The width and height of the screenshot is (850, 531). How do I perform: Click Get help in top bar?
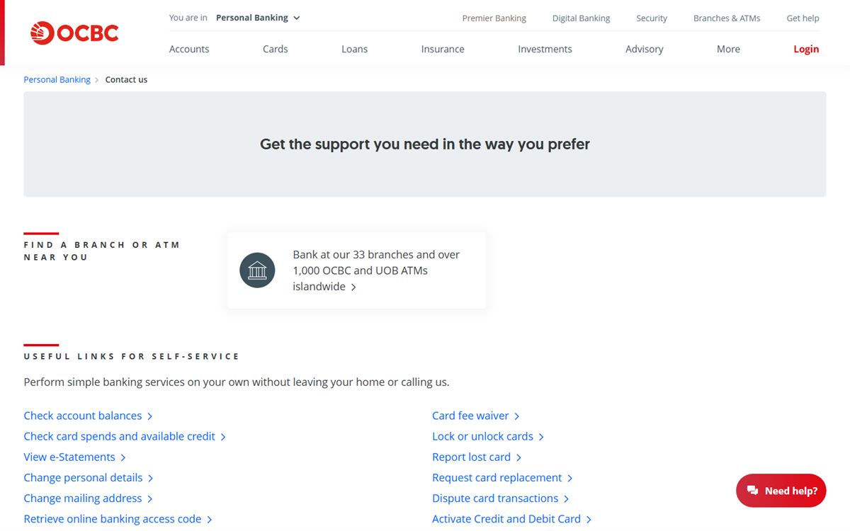click(803, 18)
